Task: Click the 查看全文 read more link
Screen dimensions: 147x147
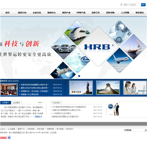Action: tap(38, 117)
